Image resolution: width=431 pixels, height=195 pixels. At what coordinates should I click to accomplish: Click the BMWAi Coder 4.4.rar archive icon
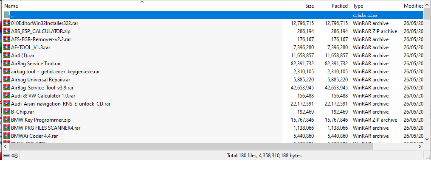pyautogui.click(x=7, y=136)
